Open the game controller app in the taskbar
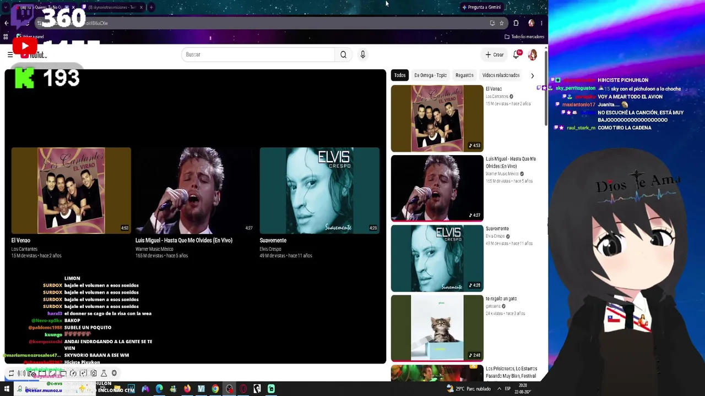Image resolution: width=705 pixels, height=396 pixels. [145, 389]
